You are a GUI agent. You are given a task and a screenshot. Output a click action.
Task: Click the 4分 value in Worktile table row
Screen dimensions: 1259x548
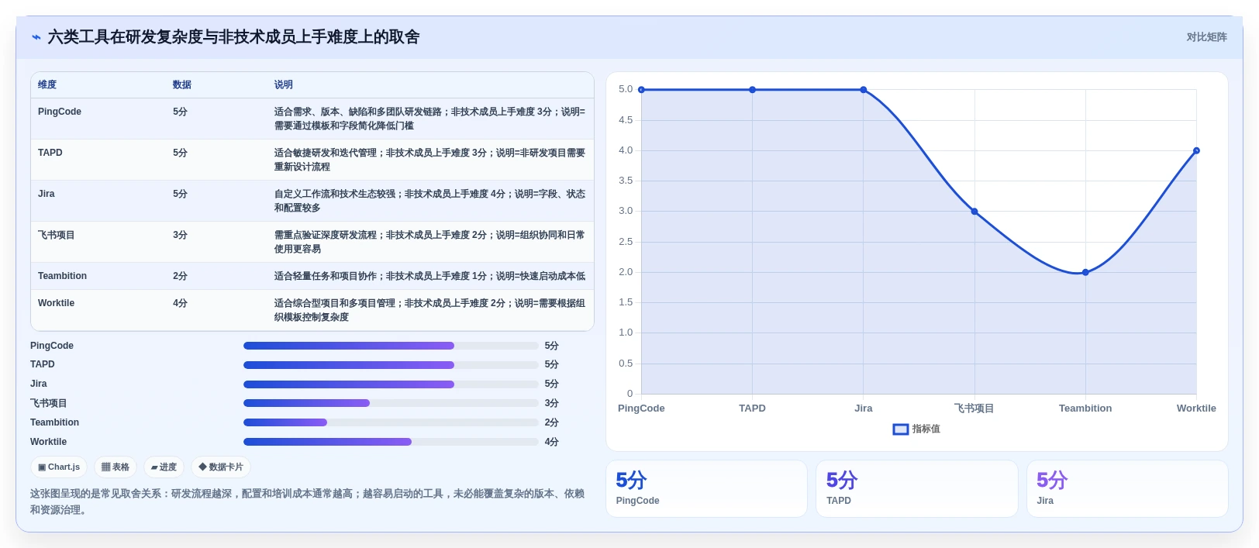180,303
